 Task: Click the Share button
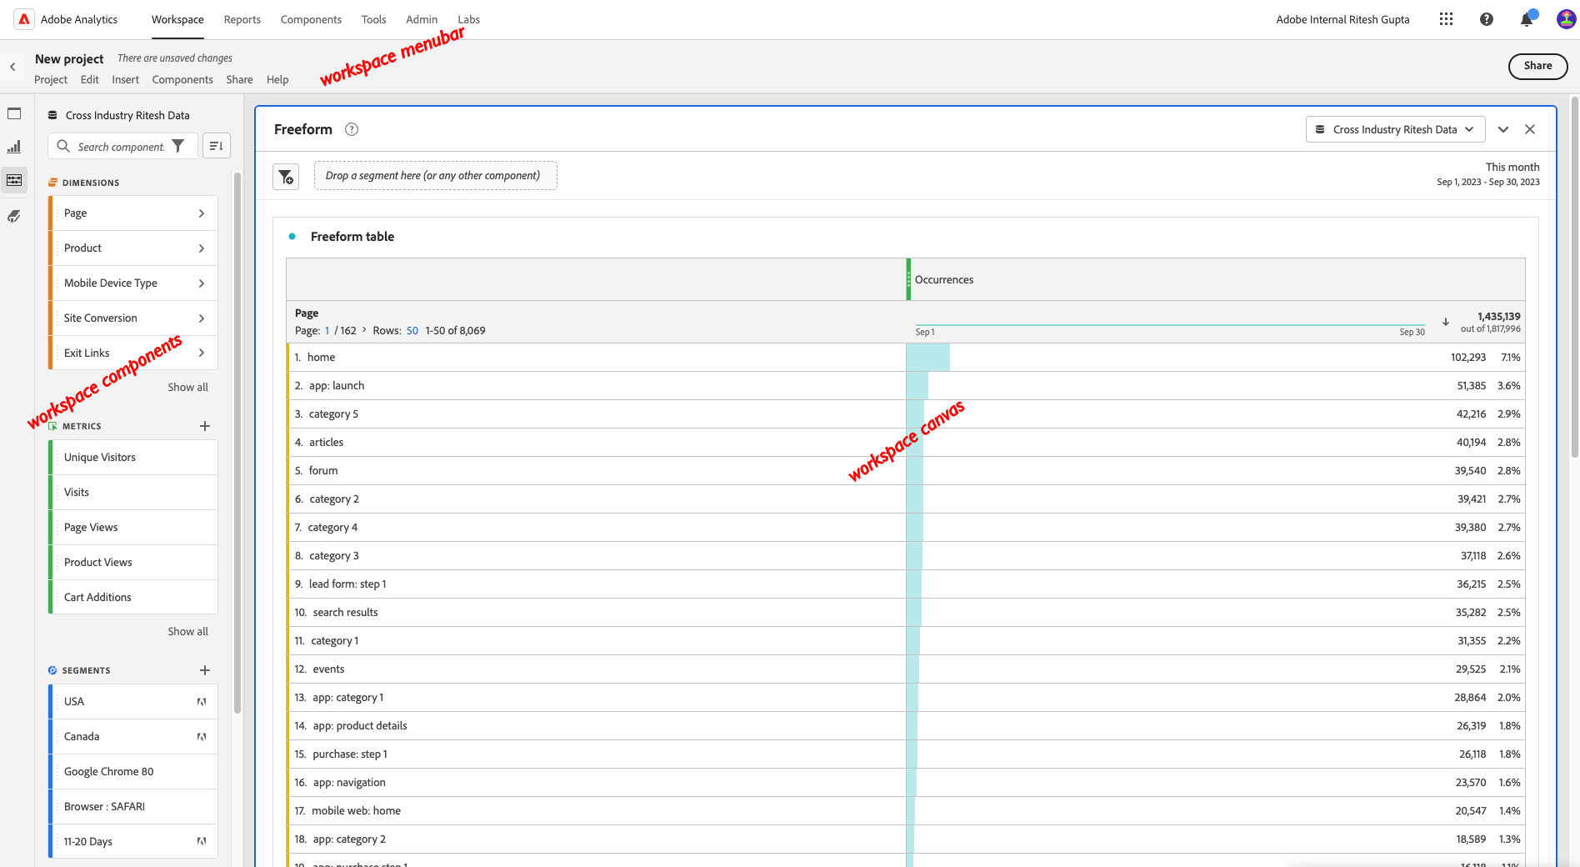1537,66
